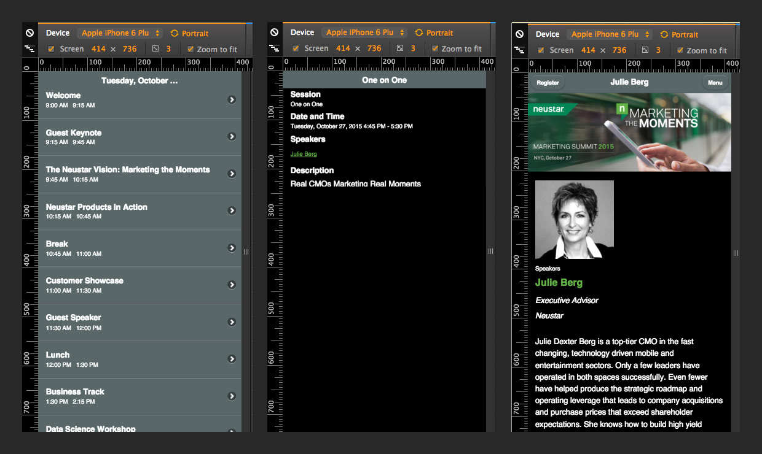Click viewport resize handle in schedule panel
The height and width of the screenshot is (454, 762).
click(246, 252)
